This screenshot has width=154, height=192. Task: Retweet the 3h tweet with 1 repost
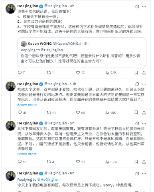[x=50, y=72]
